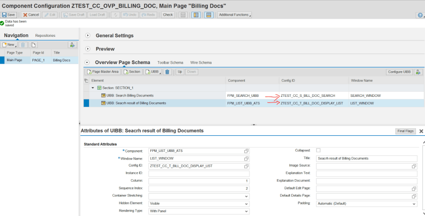This screenshot has width=425, height=216.
Task: Close the UIBB attributes panel
Action: pos(421,131)
